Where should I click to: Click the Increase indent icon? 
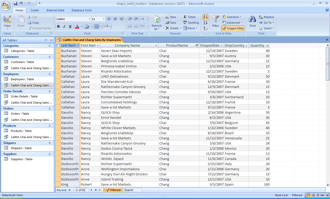(136, 19)
